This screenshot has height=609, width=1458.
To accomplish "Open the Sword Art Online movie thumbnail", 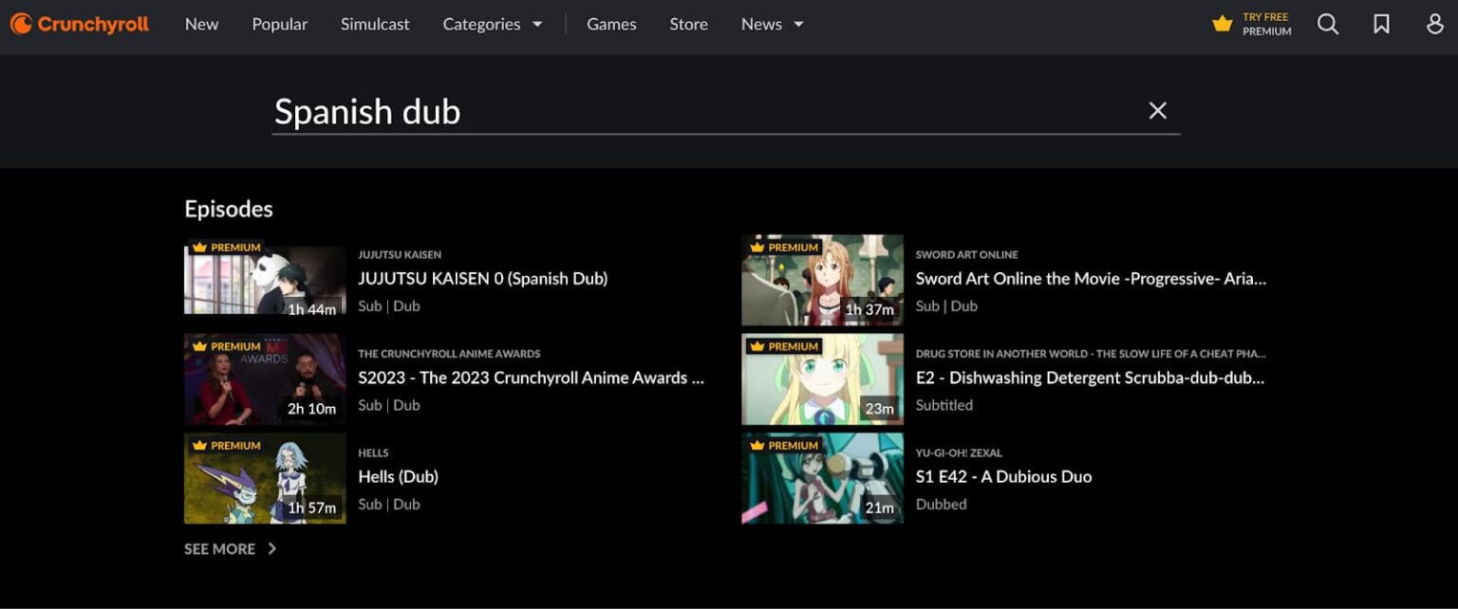I will 822,280.
